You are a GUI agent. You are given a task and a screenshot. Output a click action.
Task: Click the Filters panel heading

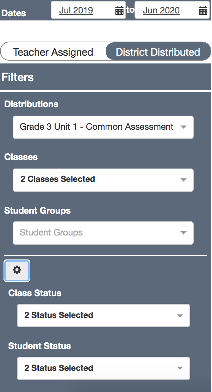click(x=18, y=77)
